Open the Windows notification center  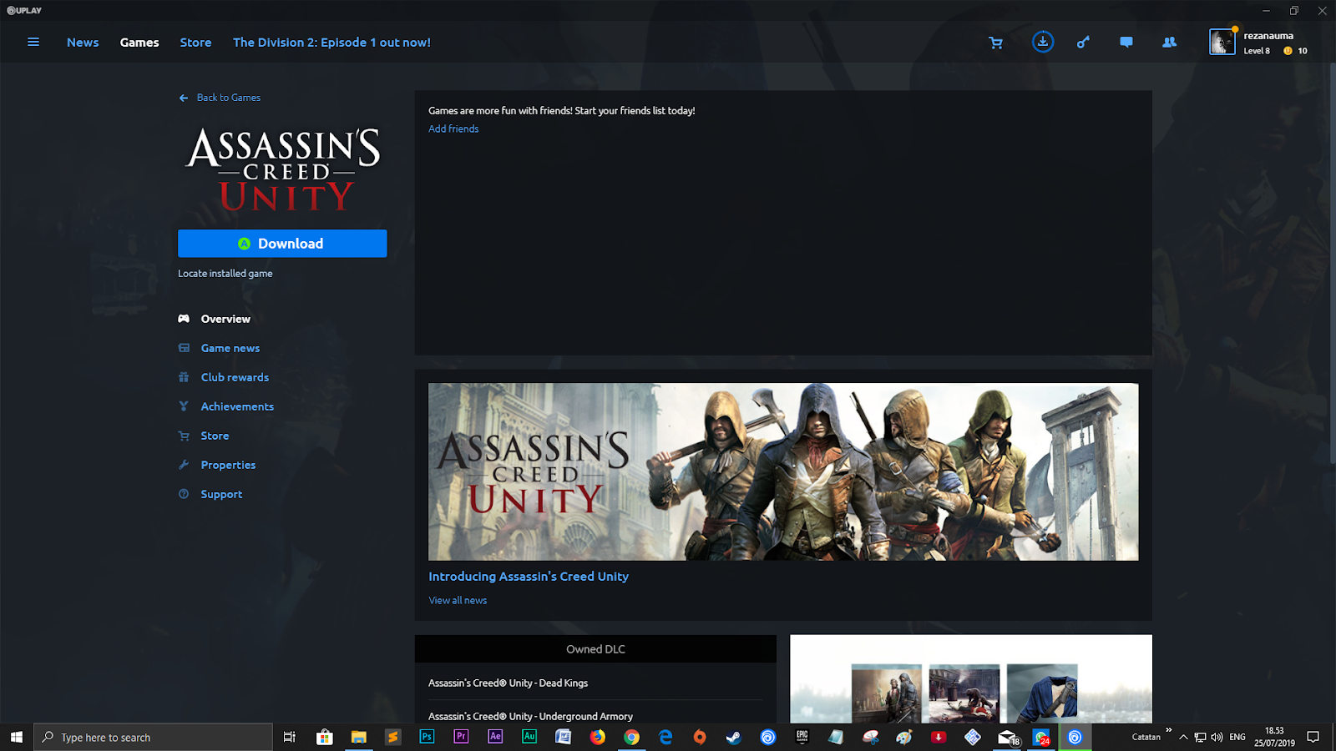coord(1313,737)
